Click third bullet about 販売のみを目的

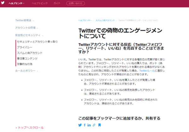121,102
